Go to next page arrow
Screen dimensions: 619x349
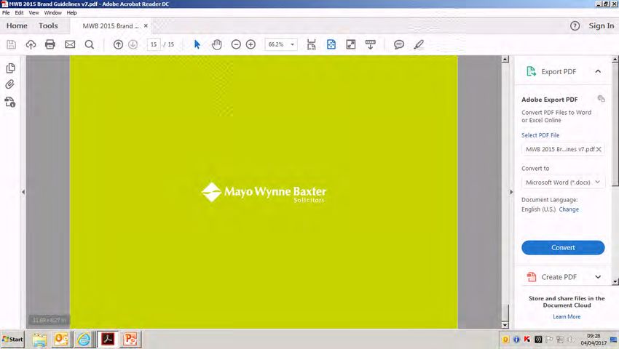point(133,44)
